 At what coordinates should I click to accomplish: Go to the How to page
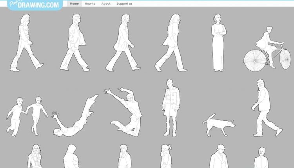coord(90,4)
